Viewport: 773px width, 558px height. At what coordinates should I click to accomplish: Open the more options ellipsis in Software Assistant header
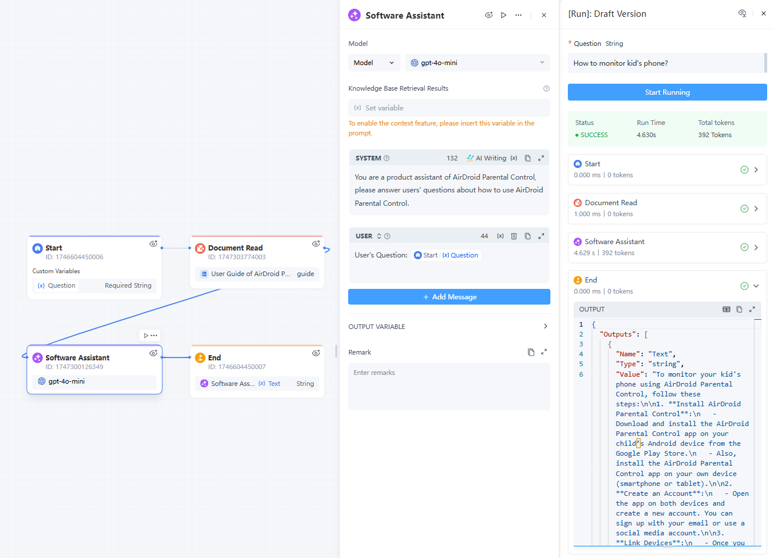coord(518,15)
